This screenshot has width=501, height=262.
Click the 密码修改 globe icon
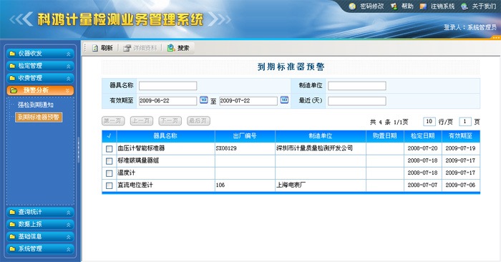352,6
